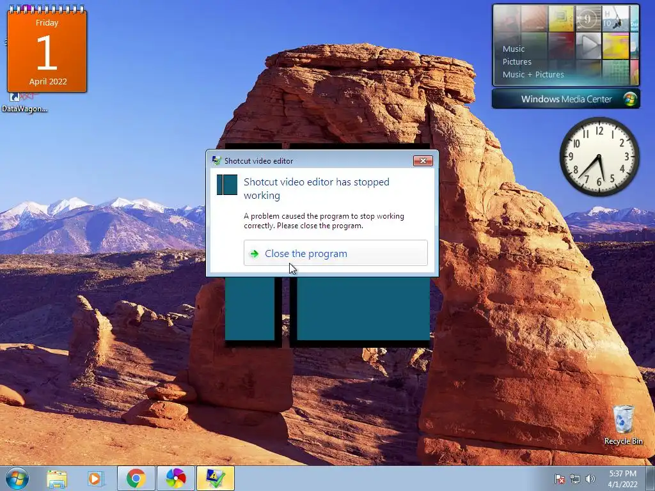Open Pictures in Media Center gadget
This screenshot has height=491, width=655.
(x=517, y=62)
